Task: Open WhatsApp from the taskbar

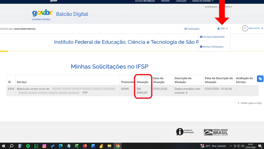Action: pos(36,146)
